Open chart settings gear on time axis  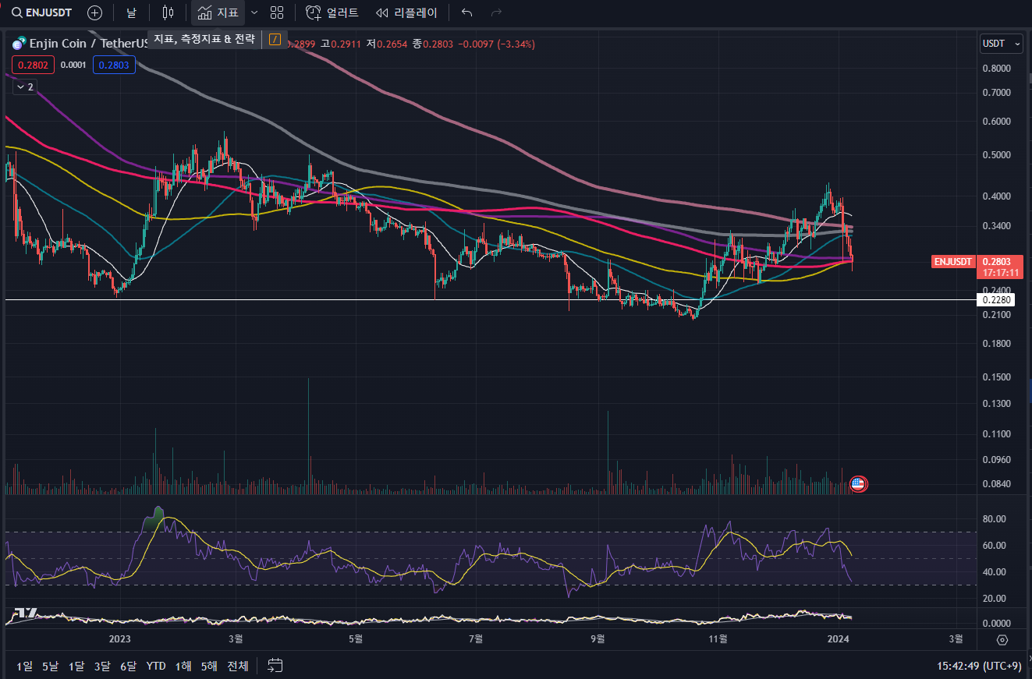pyautogui.click(x=1002, y=640)
